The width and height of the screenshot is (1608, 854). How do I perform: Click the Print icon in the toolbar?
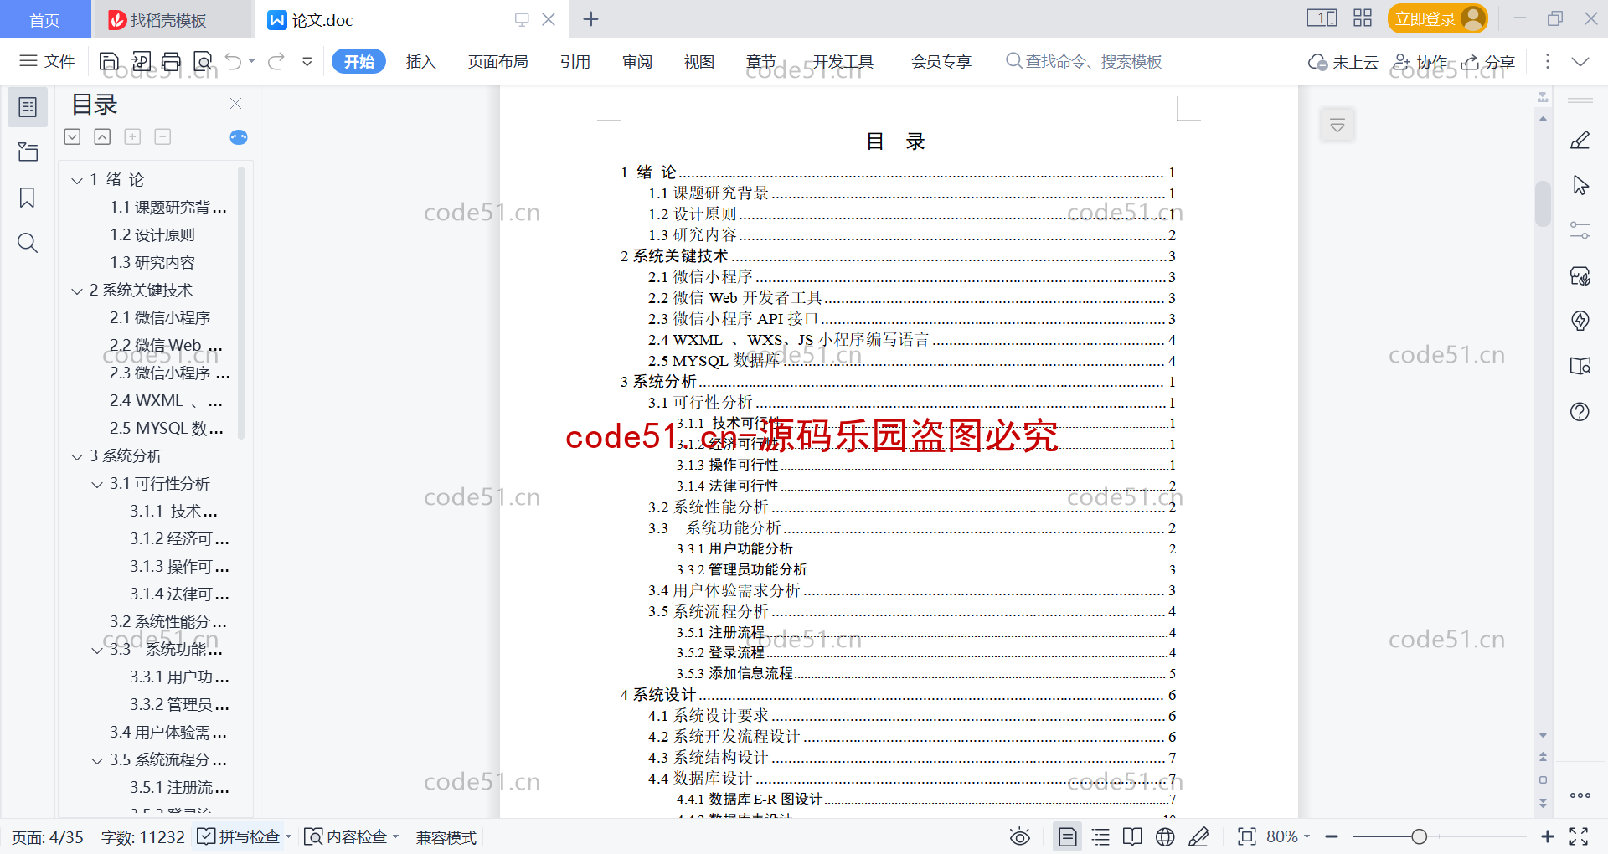[x=172, y=61]
